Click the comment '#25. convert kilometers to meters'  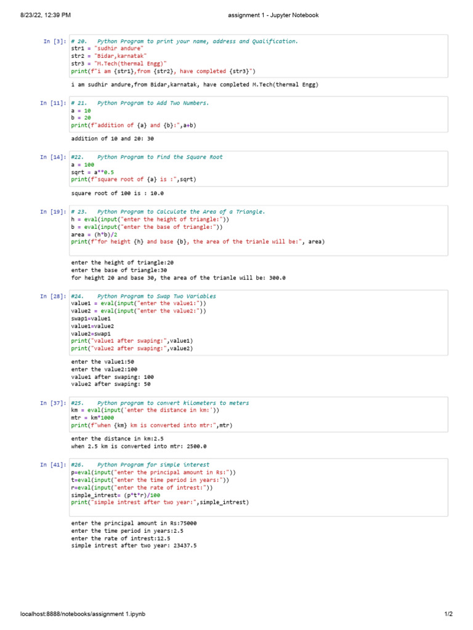click(x=160, y=403)
